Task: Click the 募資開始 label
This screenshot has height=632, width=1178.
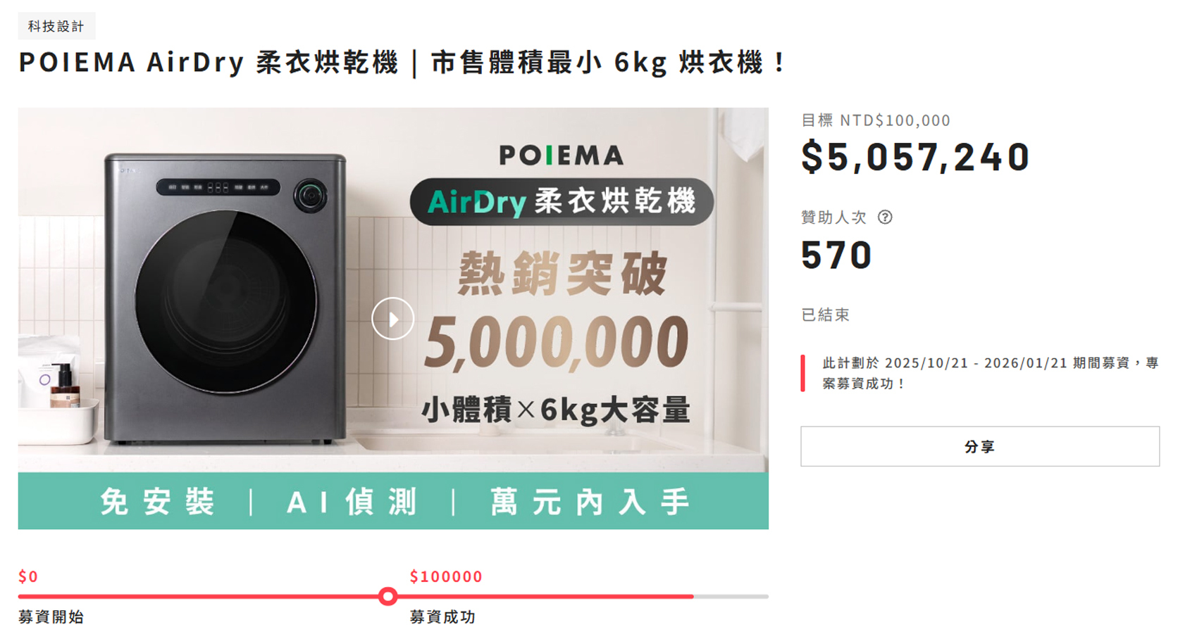Action: tap(51, 617)
